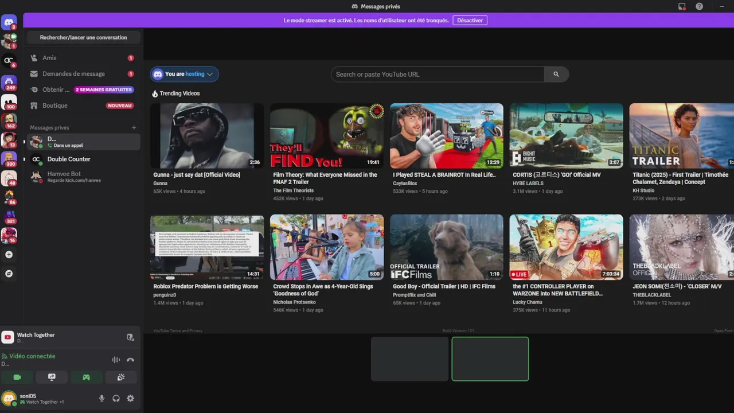Open the server with badge 48

click(9, 178)
